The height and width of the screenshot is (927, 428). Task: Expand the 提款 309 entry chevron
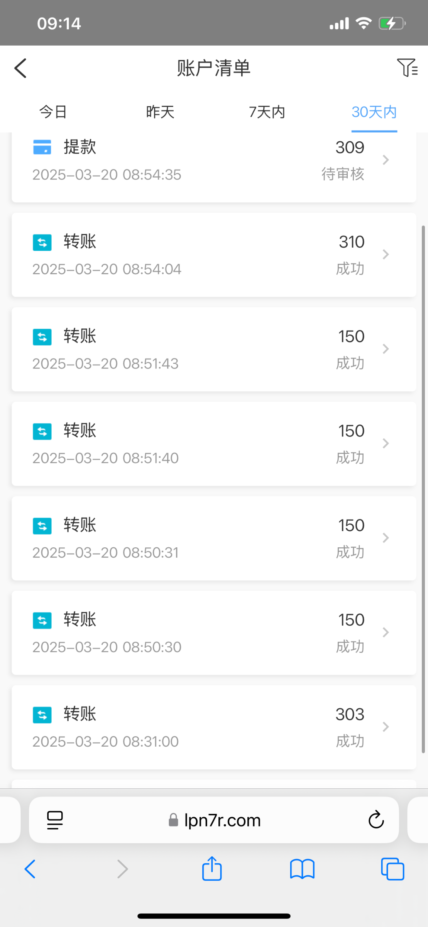(x=386, y=160)
